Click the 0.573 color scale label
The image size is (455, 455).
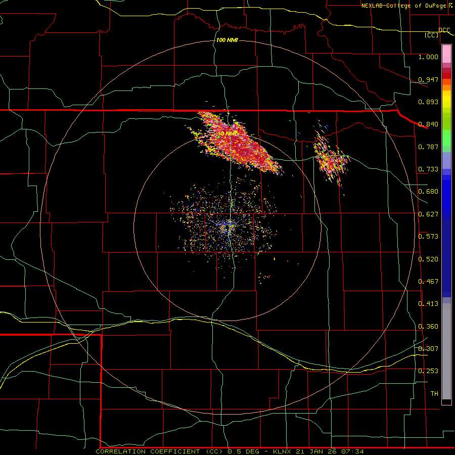point(428,237)
